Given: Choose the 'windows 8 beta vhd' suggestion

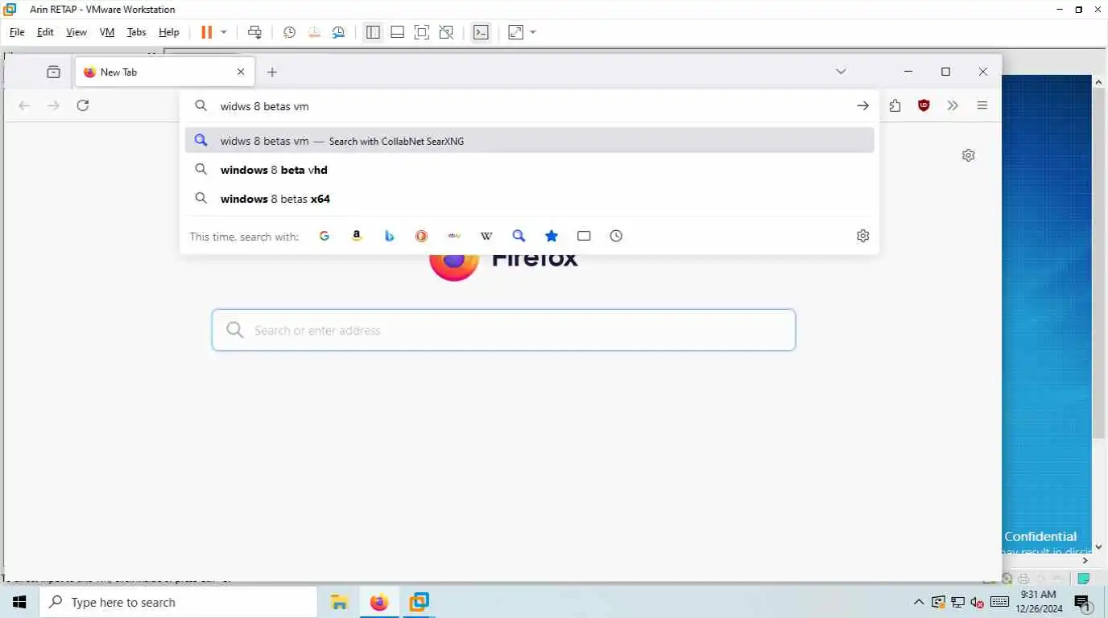Looking at the screenshot, I should 529,170.
